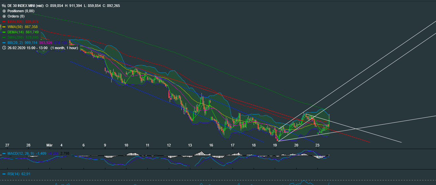
Task: Toggle the Orders (0) visibility marker
Action: 4,16
